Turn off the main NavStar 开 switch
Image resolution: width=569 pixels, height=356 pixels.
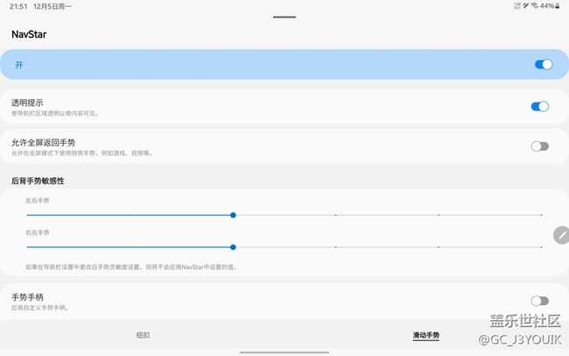coord(544,64)
